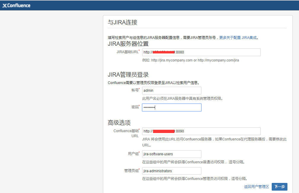Image resolution: width=299 pixels, height=193 pixels.
Task: Click the 帐号 label
Action: 135,90
